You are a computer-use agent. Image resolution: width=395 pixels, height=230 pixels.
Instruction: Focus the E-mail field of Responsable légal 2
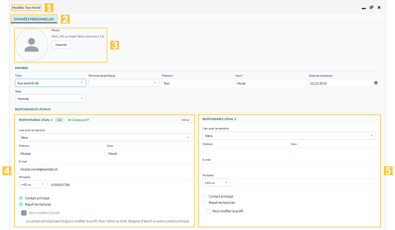point(289,167)
